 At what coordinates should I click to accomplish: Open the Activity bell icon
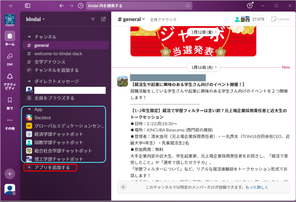click(10, 79)
